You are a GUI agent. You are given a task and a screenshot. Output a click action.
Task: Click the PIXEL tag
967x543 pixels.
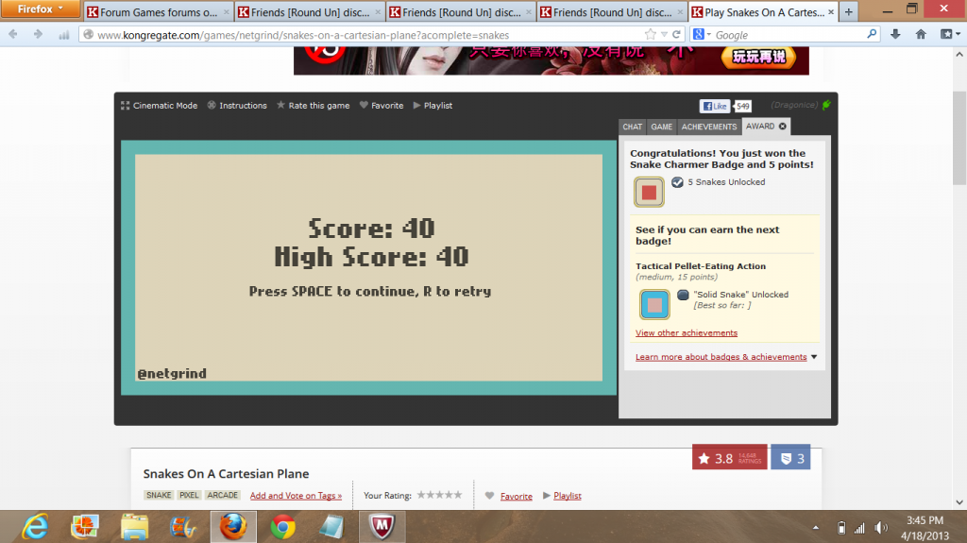pos(189,495)
